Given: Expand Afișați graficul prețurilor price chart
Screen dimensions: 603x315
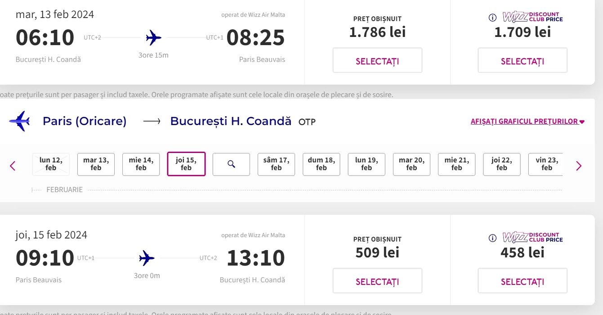Looking at the screenshot, I should click(527, 121).
